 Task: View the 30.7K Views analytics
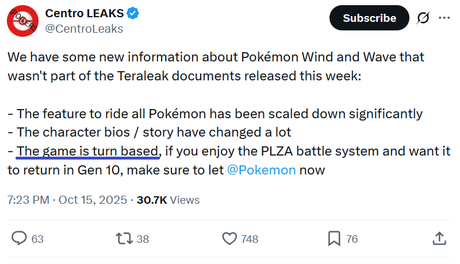point(168,200)
